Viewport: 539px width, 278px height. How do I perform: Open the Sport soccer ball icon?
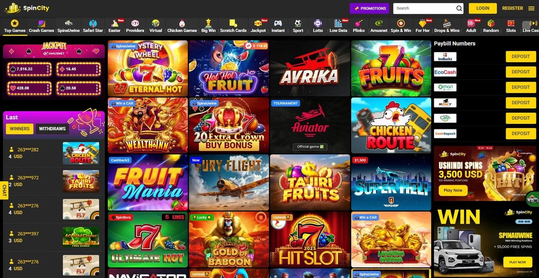[x=298, y=23]
